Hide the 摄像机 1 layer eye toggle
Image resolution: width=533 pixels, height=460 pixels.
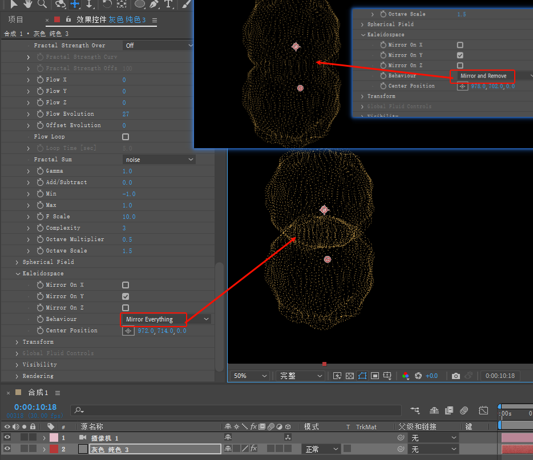[7, 438]
